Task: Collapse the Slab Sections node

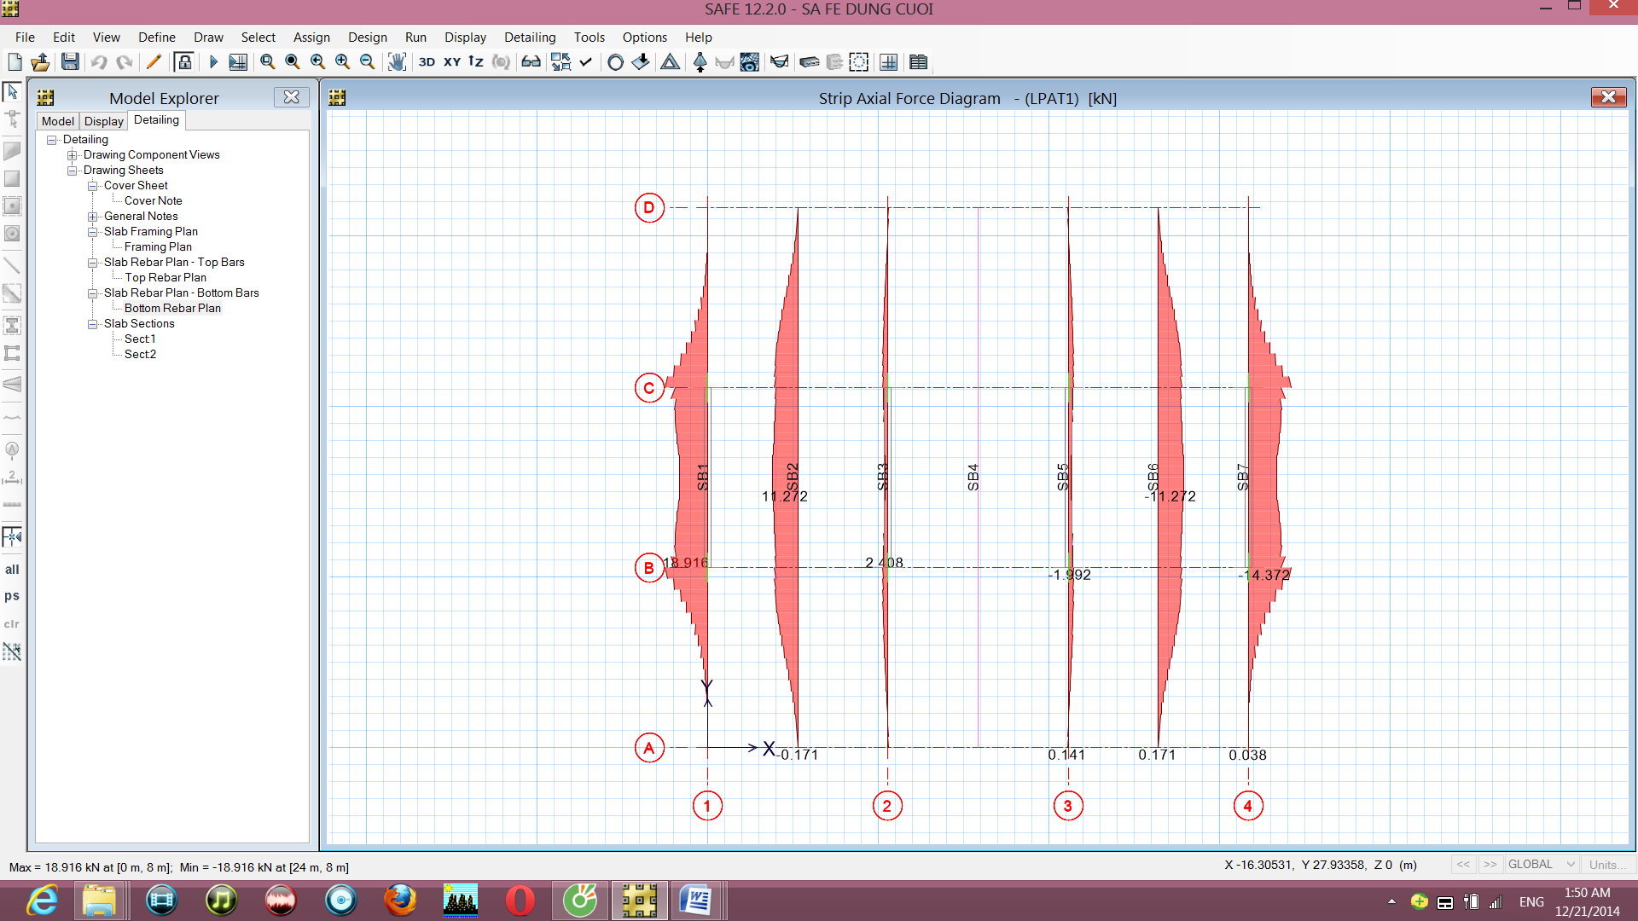Action: 92,324
